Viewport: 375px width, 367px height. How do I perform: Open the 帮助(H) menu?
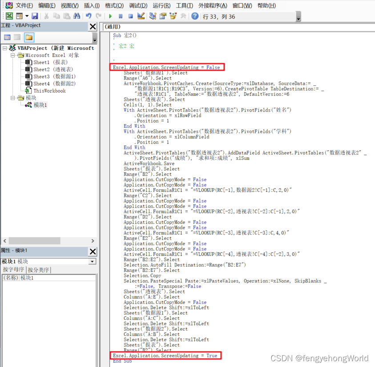coord(266,5)
